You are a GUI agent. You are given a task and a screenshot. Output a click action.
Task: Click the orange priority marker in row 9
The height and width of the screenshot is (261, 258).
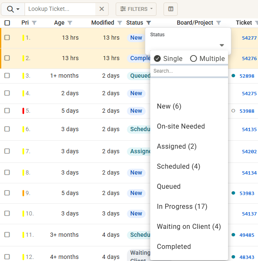pos(23,193)
